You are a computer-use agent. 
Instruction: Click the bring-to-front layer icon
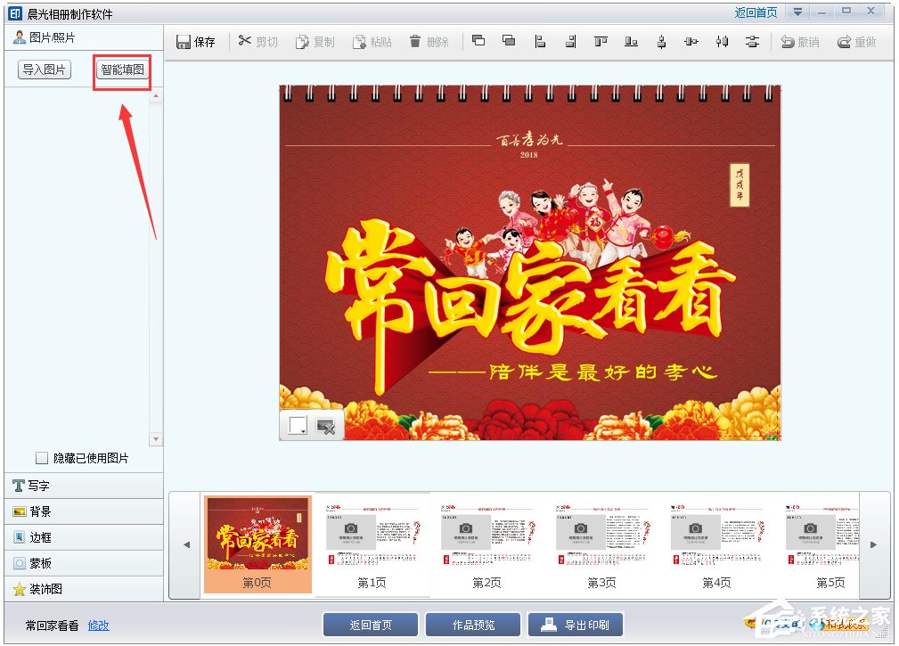[478, 41]
